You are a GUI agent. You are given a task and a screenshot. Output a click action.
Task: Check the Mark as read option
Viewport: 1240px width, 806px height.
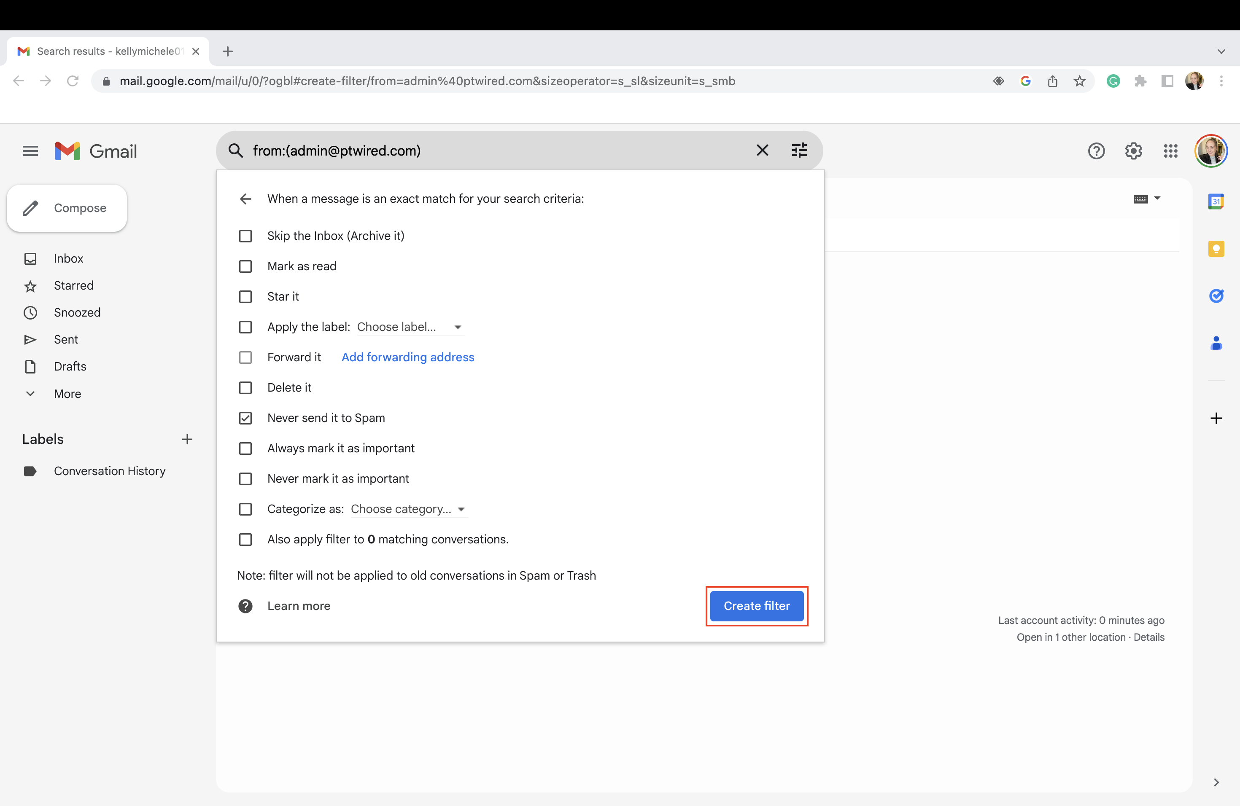(x=245, y=266)
